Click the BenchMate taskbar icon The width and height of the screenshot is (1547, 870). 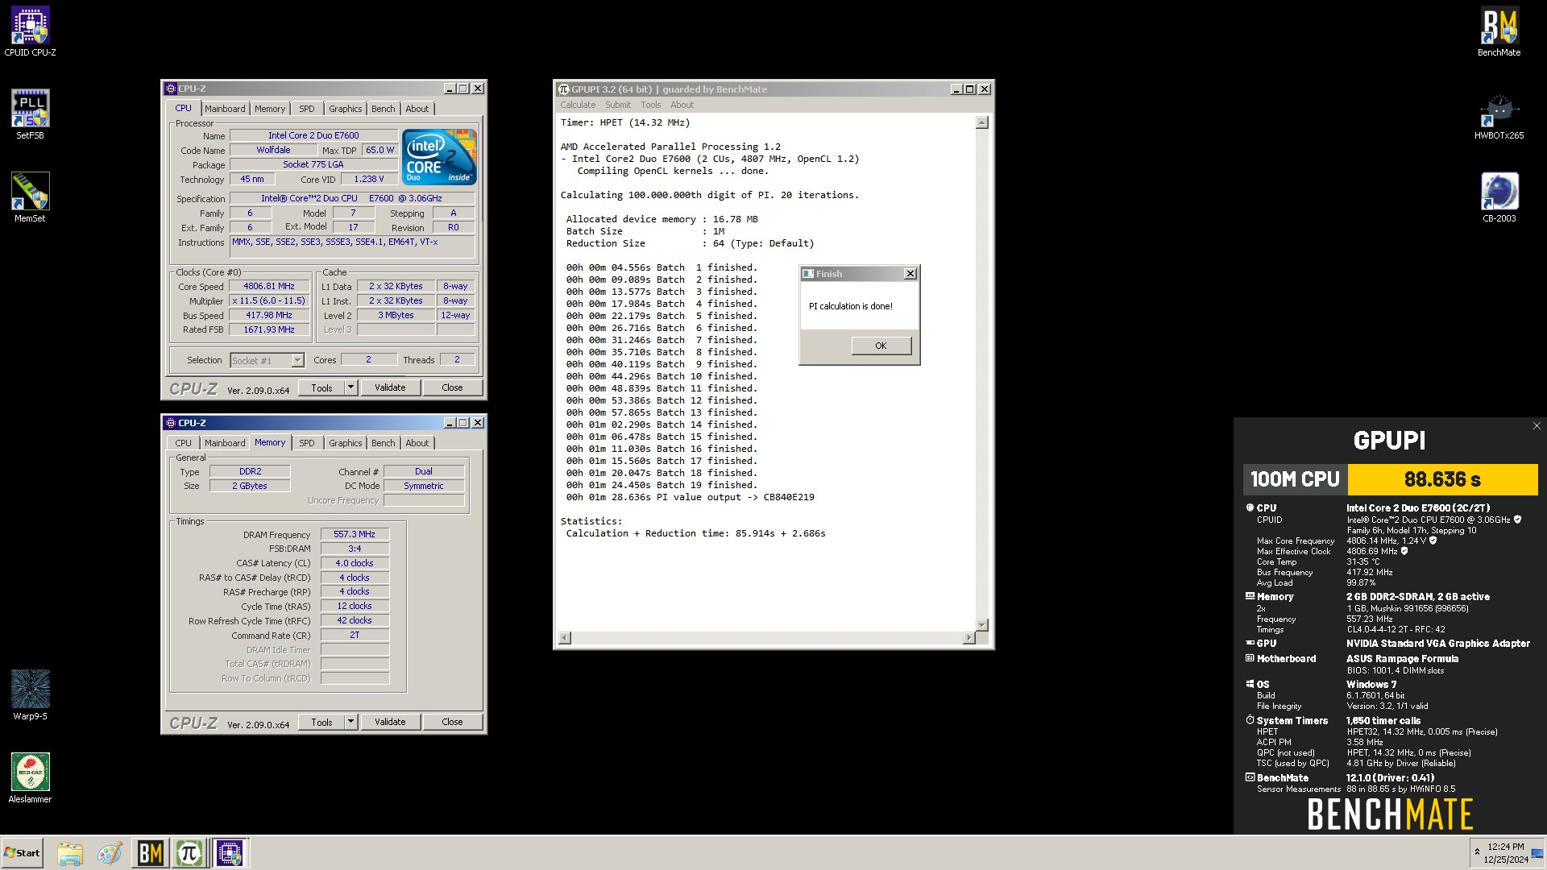[x=151, y=853]
